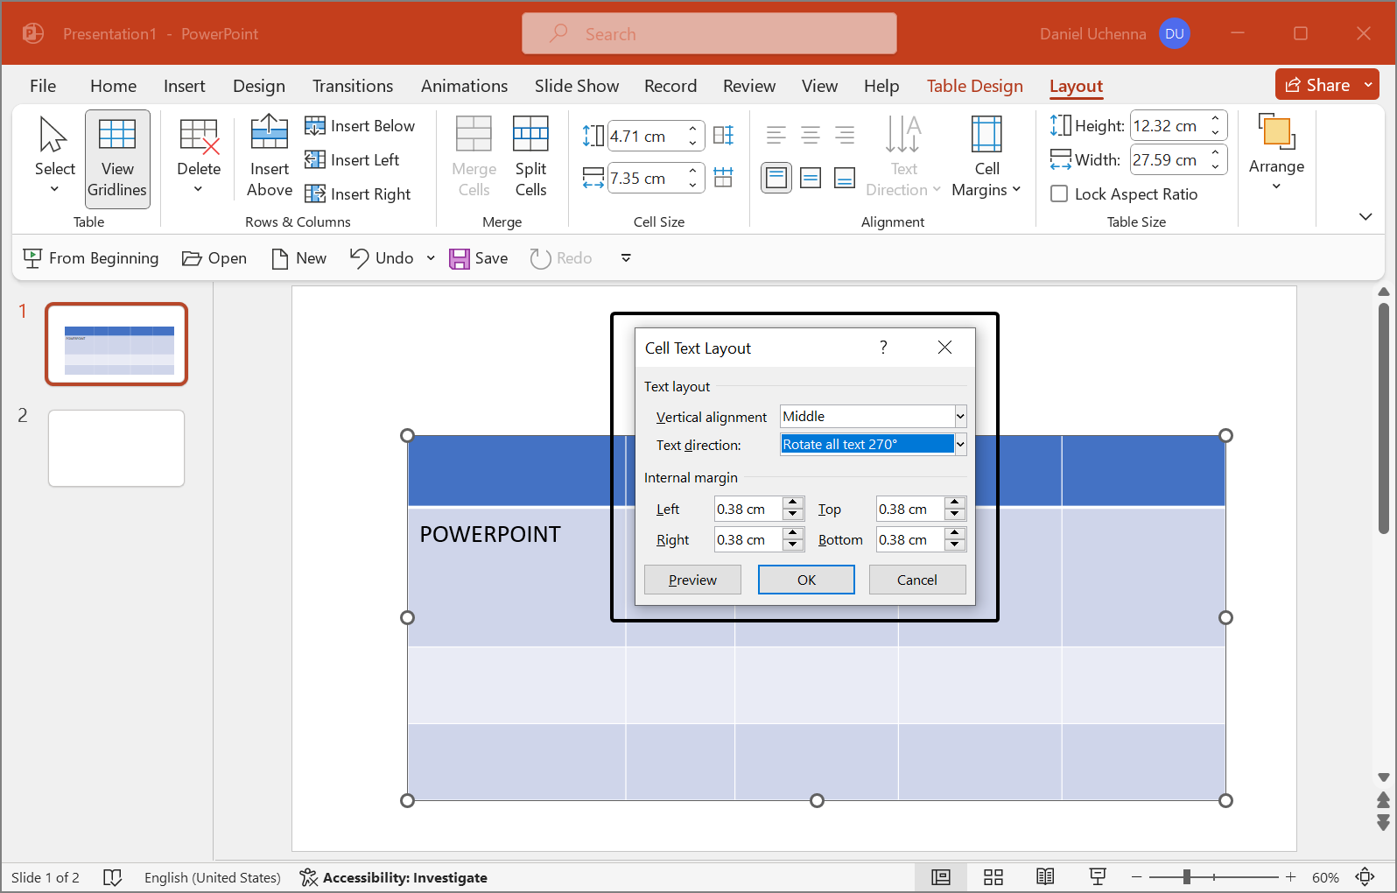
Task: Click OK in Cell Text Layout
Action: tap(806, 580)
